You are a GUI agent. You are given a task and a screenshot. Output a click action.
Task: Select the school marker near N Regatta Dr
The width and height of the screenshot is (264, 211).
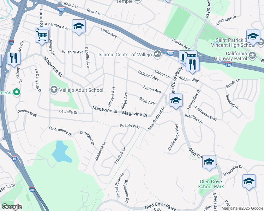[x=249, y=182]
